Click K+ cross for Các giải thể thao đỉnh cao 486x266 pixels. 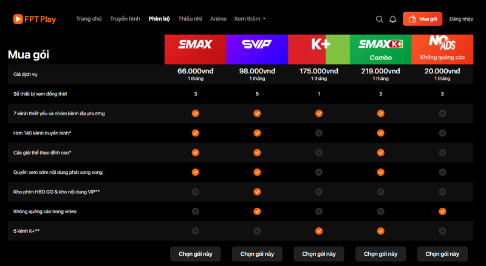tap(319, 153)
